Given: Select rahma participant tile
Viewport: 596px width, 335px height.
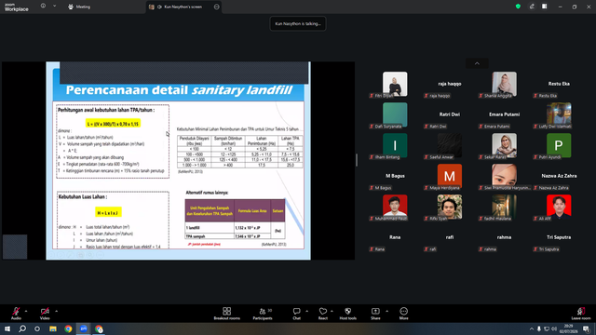Looking at the screenshot, I should 504,238.
